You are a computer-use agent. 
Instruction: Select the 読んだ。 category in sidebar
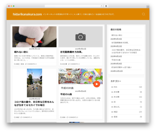tap(117, 107)
